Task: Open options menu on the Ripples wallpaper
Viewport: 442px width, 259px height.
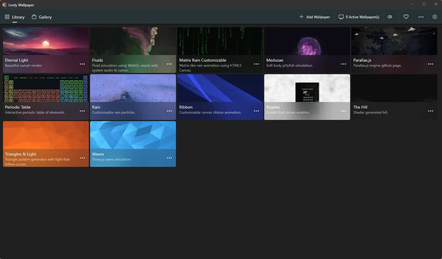Action: (343, 111)
